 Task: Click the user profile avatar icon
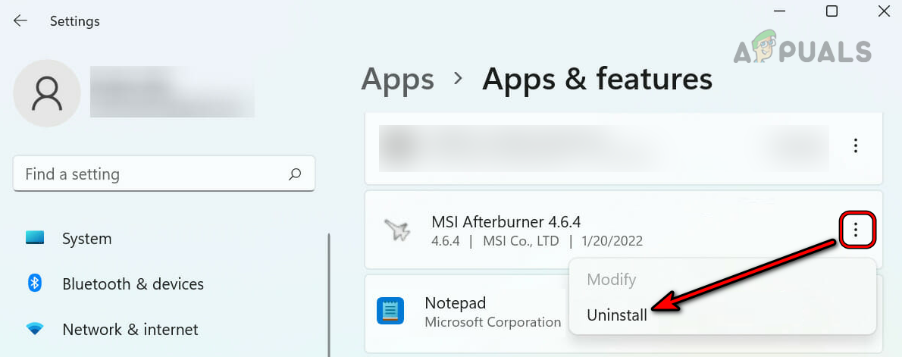coord(46,93)
